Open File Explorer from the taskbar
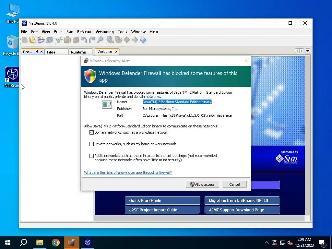 (40, 243)
